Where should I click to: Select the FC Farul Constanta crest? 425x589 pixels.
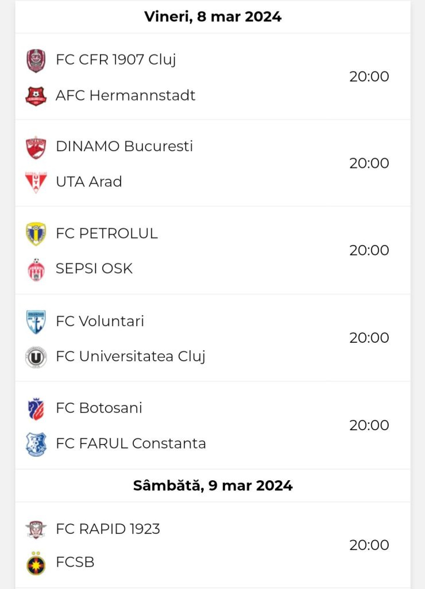coord(36,445)
